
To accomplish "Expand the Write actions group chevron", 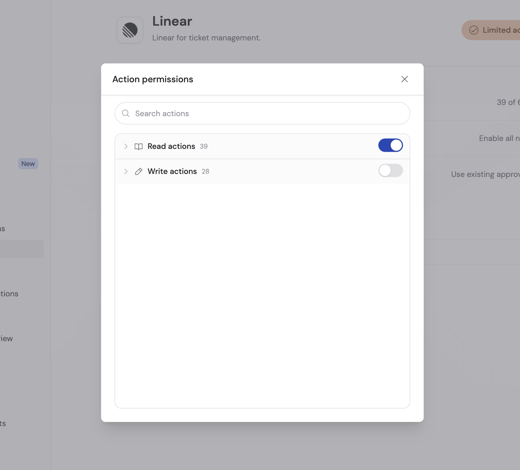I will pos(126,171).
